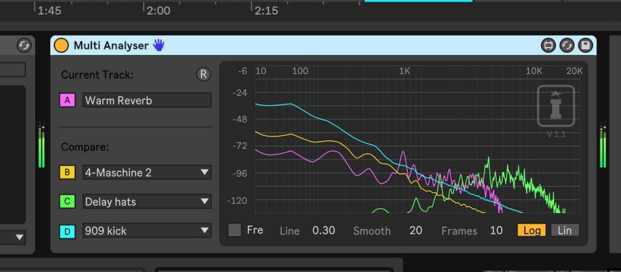
Task: Toggle the cyan D compare button
Action: (x=67, y=231)
